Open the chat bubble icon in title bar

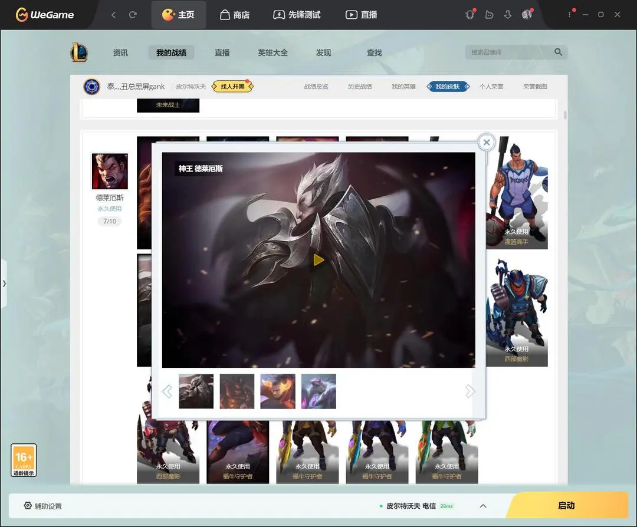(489, 15)
